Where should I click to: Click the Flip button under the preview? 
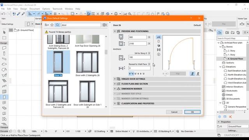(178, 73)
